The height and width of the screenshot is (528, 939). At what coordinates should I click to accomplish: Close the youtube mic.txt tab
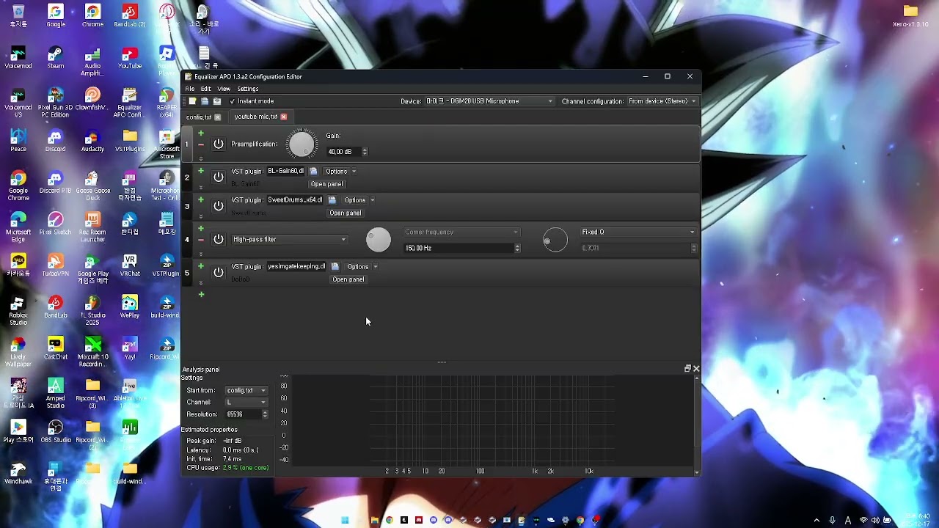(x=284, y=117)
